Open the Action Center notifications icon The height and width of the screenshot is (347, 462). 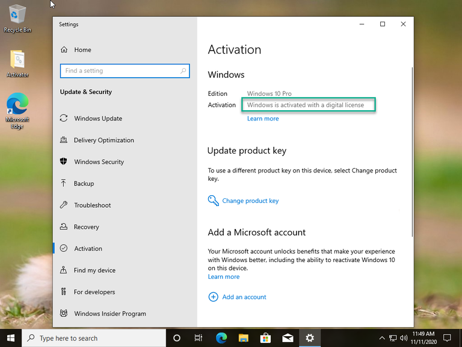(x=448, y=338)
